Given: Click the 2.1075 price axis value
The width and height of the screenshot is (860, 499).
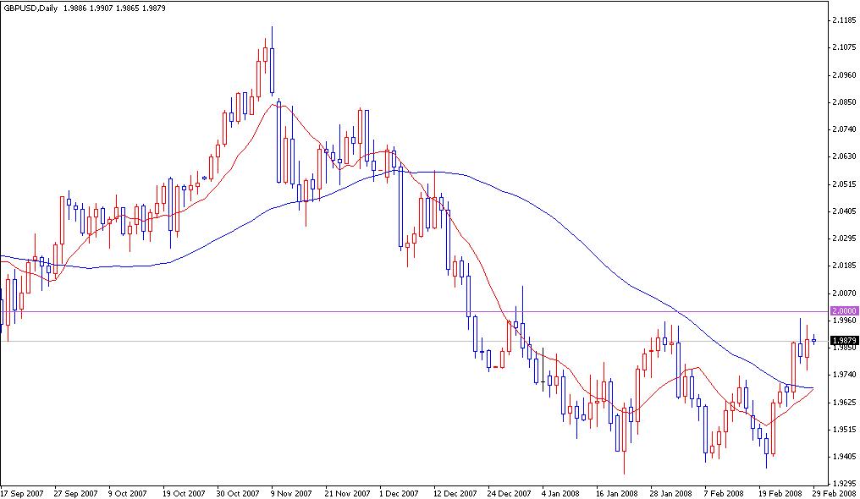Looking at the screenshot, I should click(844, 47).
